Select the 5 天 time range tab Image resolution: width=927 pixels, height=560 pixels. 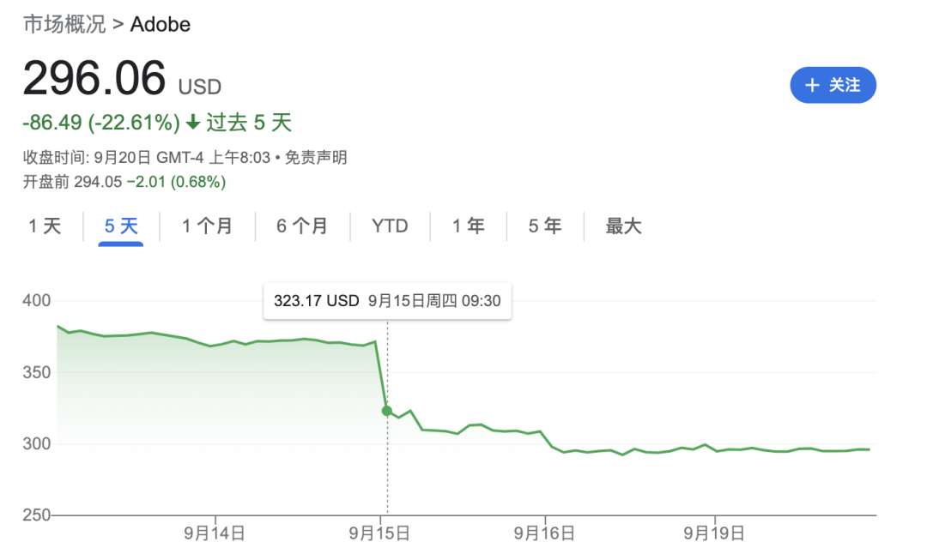pos(121,226)
